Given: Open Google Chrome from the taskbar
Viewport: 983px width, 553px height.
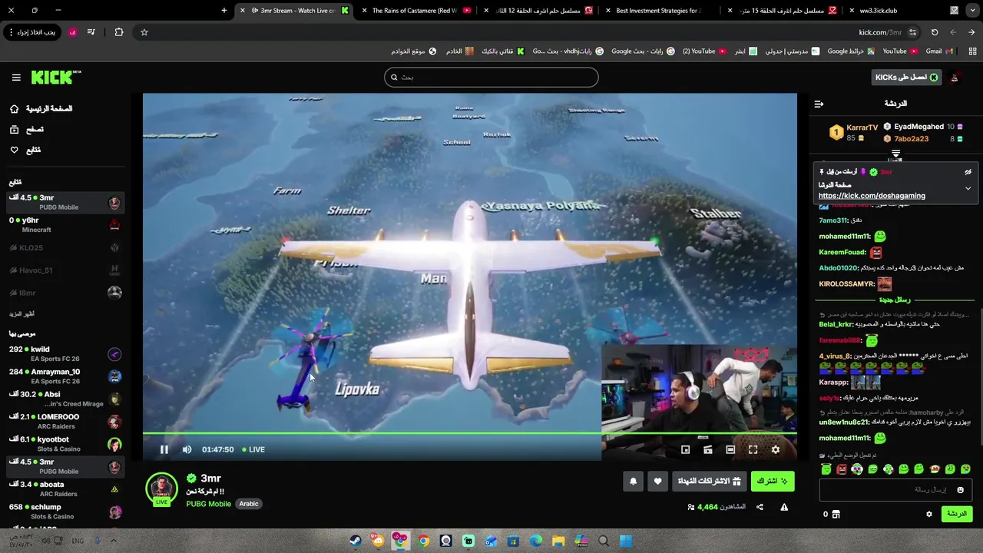Looking at the screenshot, I should [423, 541].
